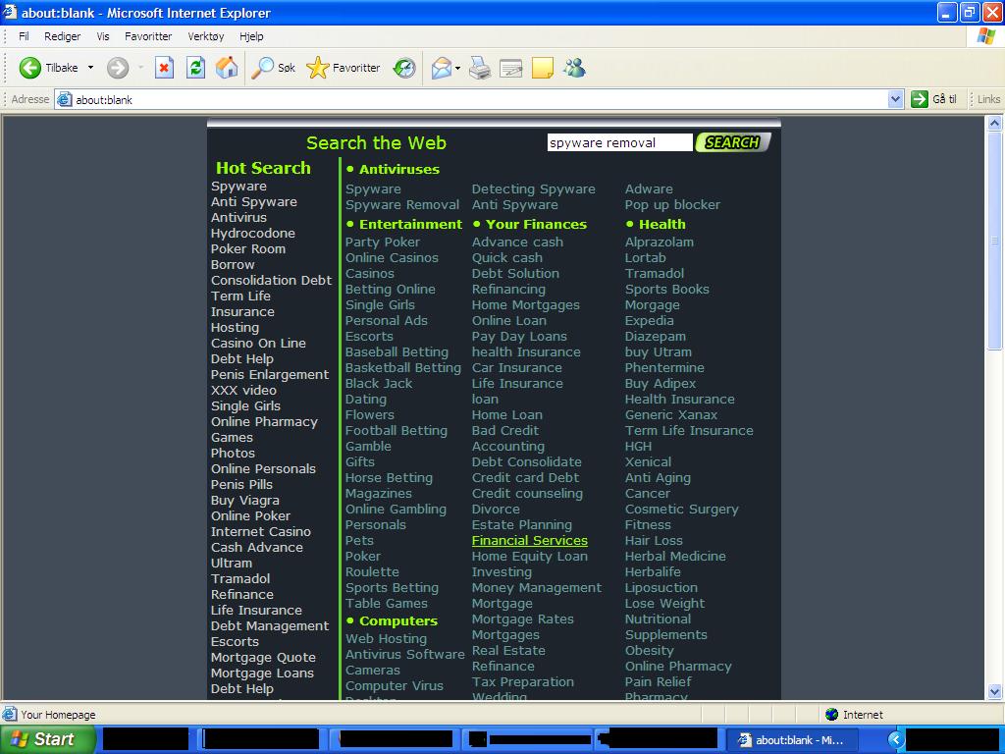Click the Antivirus Software link

point(404,655)
